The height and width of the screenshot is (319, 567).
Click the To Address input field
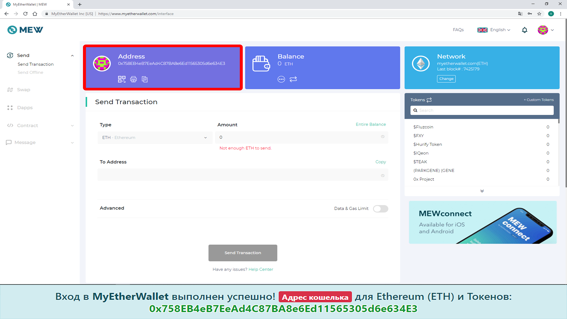point(243,175)
